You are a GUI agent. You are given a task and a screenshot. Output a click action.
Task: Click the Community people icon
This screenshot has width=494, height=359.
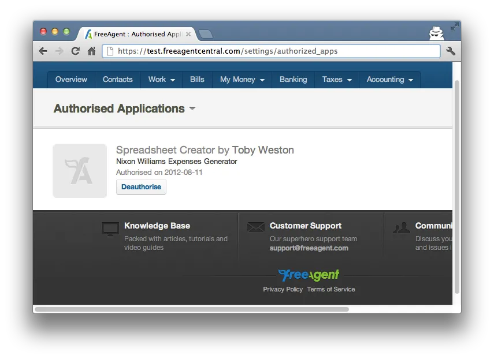402,227
